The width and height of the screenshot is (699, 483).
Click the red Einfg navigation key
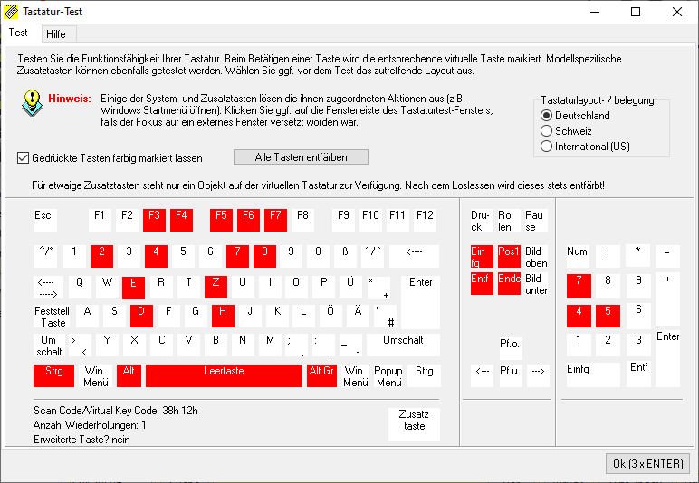[482, 256]
